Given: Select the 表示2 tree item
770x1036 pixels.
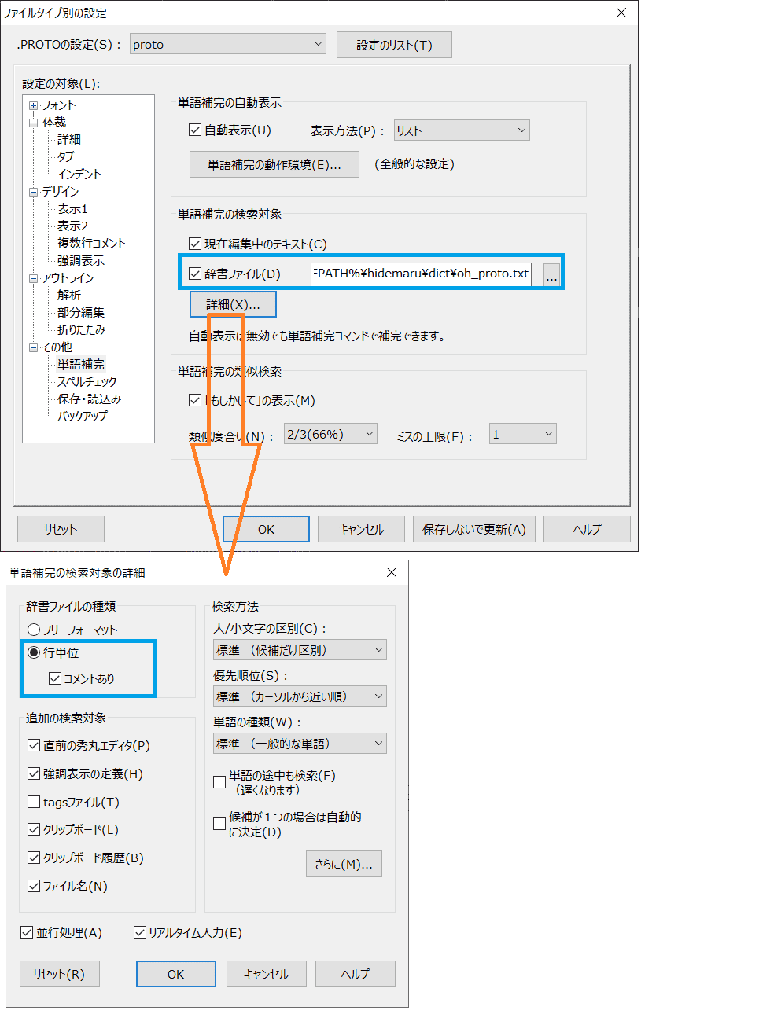Looking at the screenshot, I should (x=72, y=226).
